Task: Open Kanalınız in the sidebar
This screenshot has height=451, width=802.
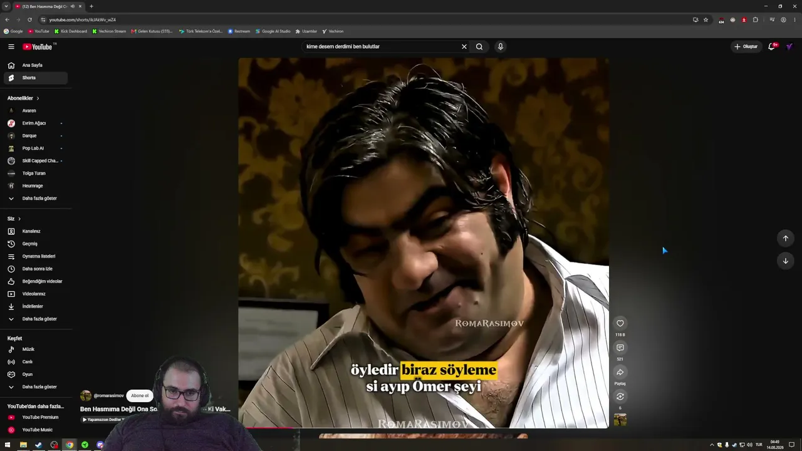Action: coord(36,231)
